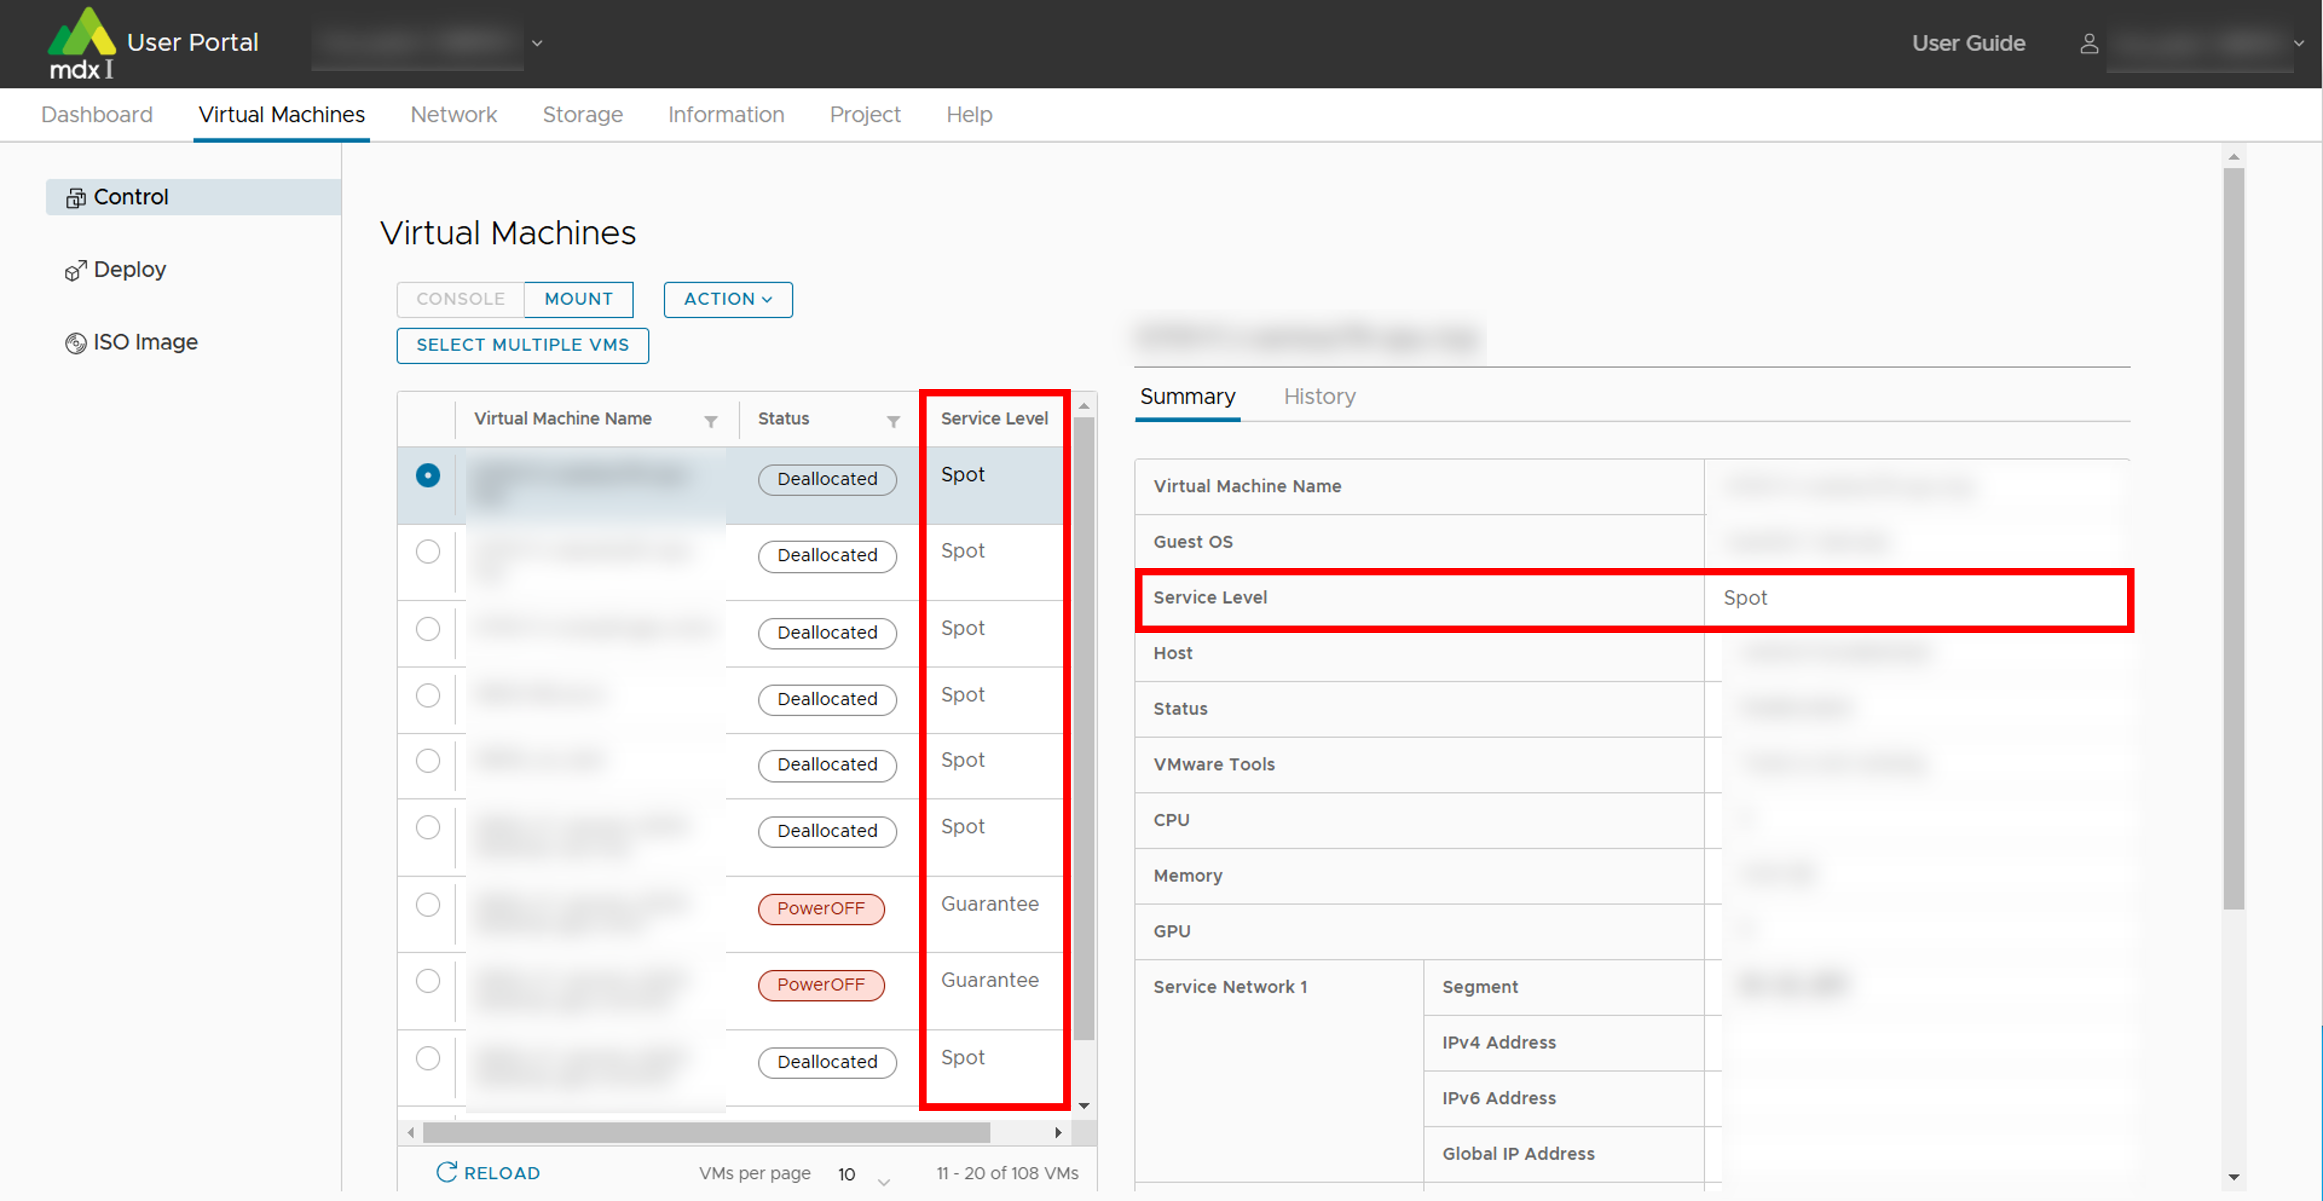Click the user account profile icon

tap(2089, 43)
